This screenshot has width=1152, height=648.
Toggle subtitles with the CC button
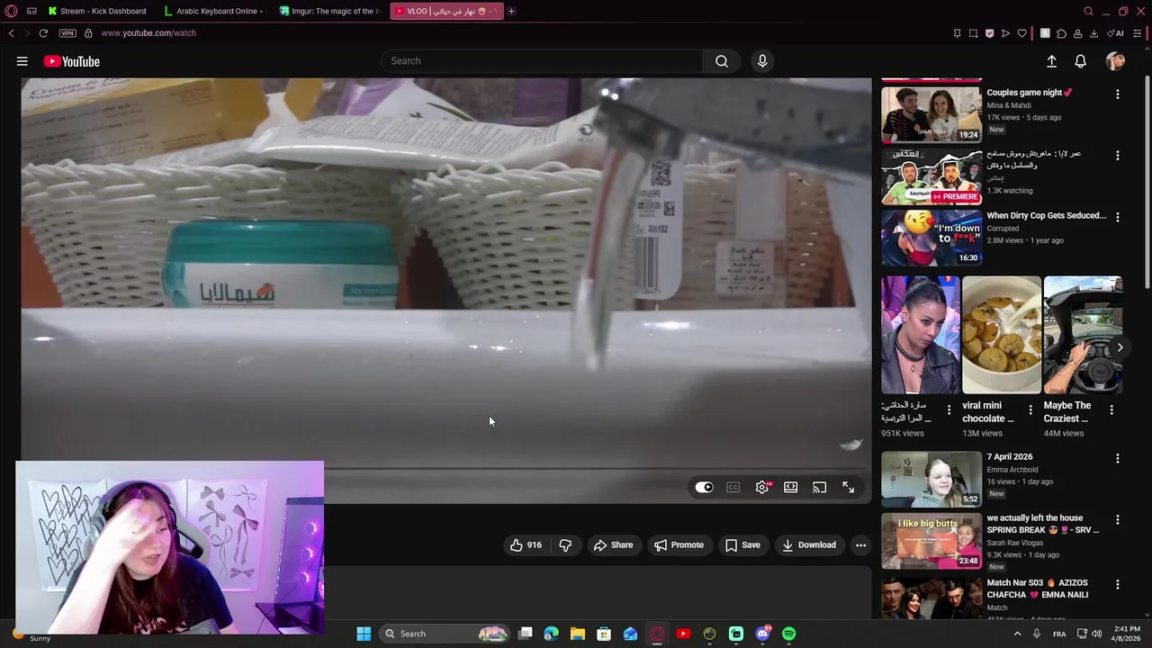733,487
